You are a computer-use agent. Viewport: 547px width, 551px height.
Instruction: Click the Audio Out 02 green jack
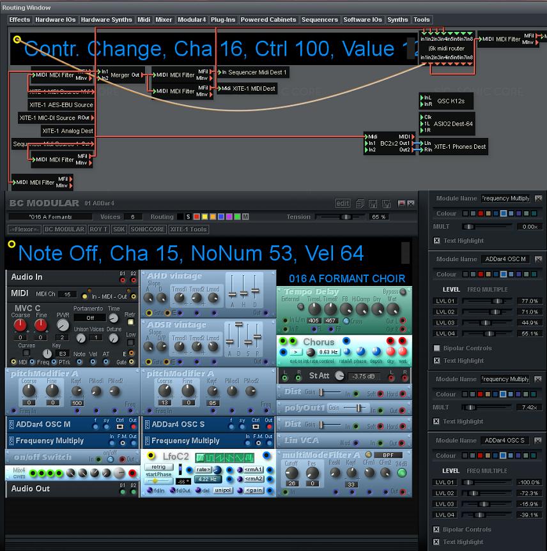[x=134, y=492]
